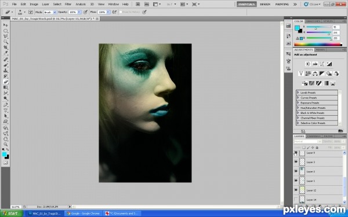
Task: Toggle the Brush panel button in options bar
Action: click(31, 12)
